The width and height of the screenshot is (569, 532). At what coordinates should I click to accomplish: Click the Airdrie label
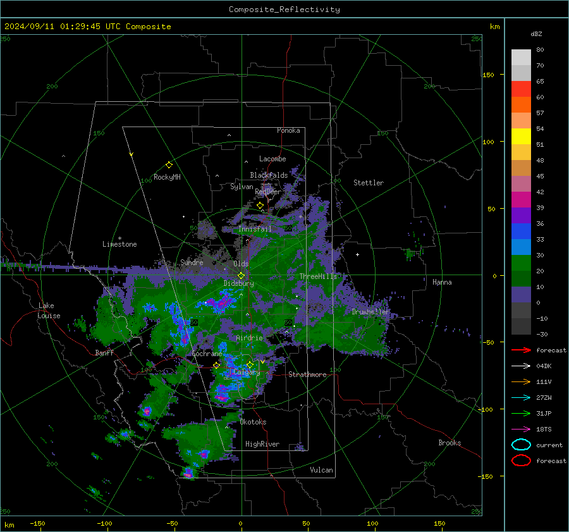(249, 338)
